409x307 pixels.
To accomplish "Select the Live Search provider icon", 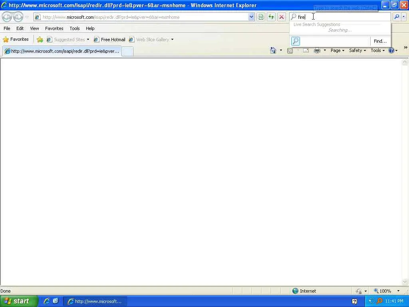I will pos(295,41).
